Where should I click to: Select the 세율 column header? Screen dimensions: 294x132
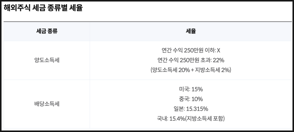[191, 31]
